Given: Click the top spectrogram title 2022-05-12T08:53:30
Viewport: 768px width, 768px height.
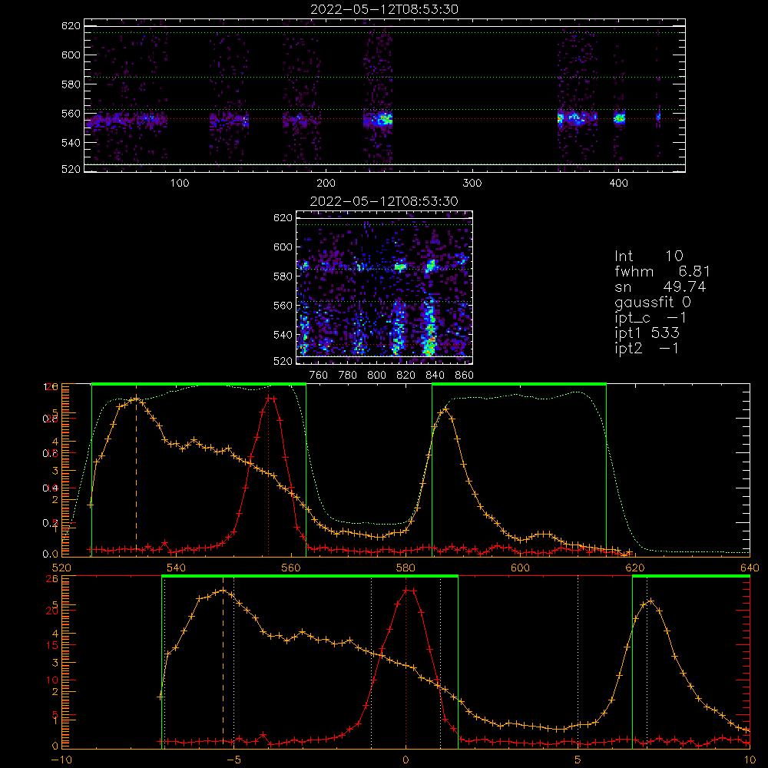Looking at the screenshot, I should coord(384,9).
